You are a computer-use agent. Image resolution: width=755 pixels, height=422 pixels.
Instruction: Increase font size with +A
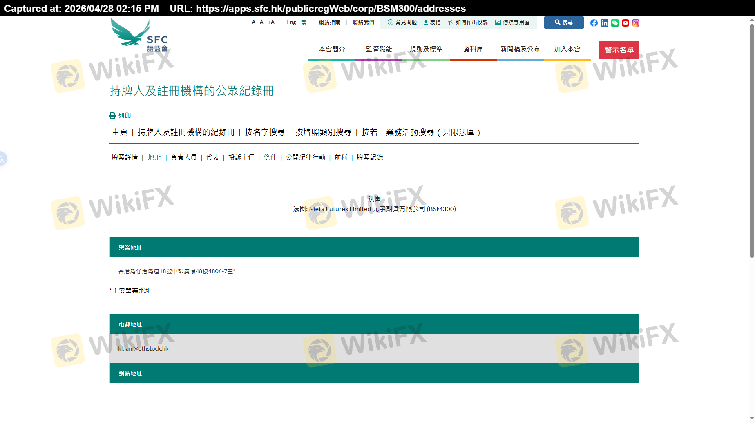(x=271, y=22)
